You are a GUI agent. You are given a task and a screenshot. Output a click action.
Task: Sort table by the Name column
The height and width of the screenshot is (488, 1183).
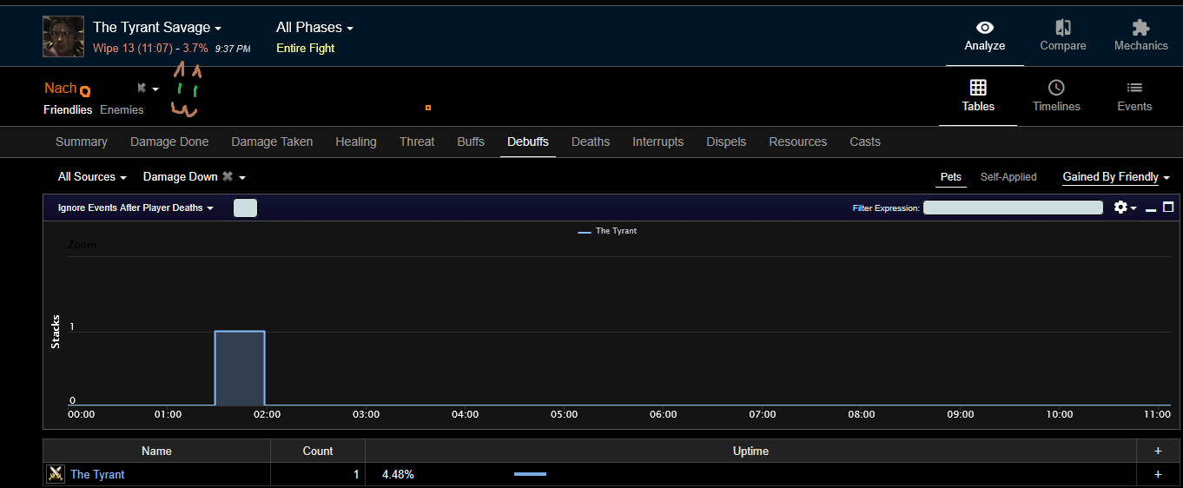(x=157, y=451)
